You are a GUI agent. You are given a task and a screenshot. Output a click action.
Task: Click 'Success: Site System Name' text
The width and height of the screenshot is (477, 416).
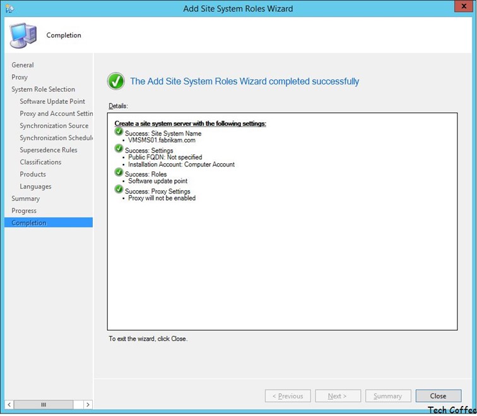point(163,134)
